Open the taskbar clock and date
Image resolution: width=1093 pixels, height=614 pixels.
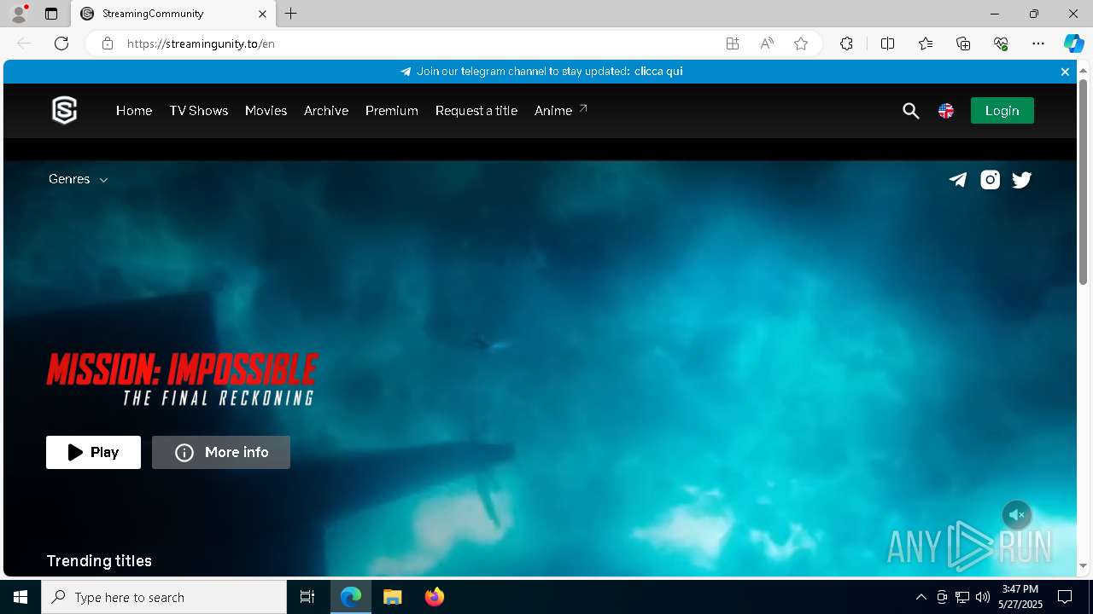point(1020,597)
